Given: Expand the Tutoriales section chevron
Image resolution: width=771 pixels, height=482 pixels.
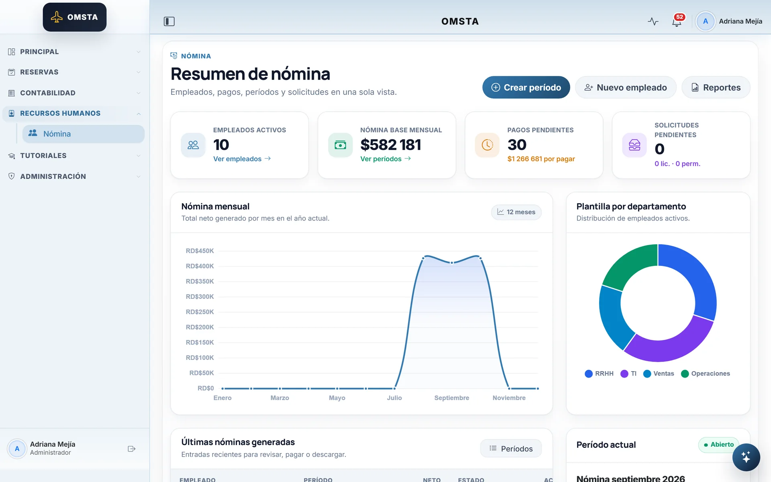Looking at the screenshot, I should (139, 156).
